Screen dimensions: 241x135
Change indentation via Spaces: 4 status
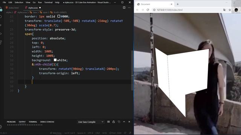click(81, 133)
